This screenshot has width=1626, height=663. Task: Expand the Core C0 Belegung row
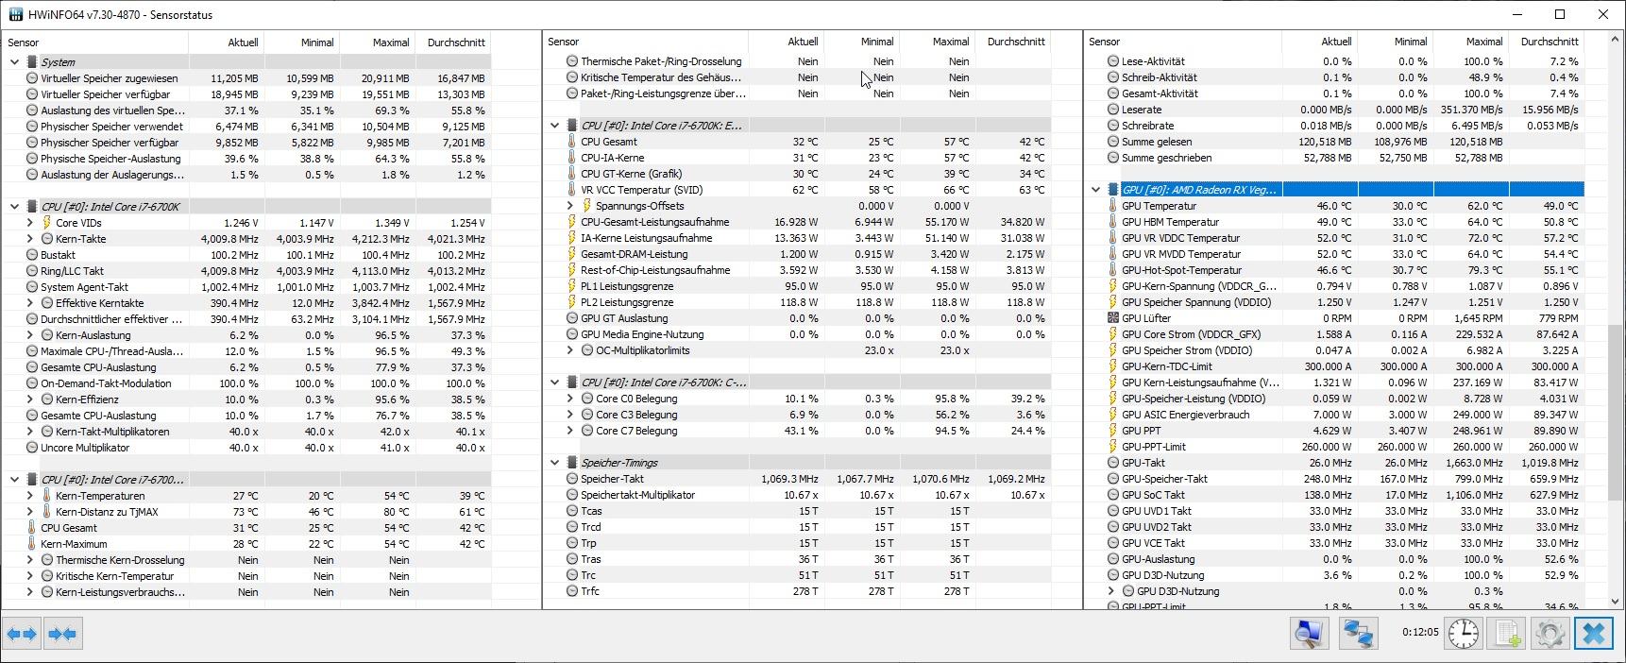[569, 399]
